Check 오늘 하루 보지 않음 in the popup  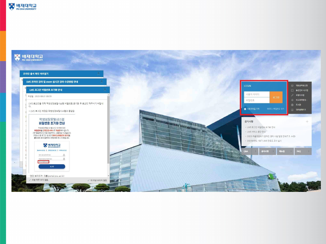30,180
